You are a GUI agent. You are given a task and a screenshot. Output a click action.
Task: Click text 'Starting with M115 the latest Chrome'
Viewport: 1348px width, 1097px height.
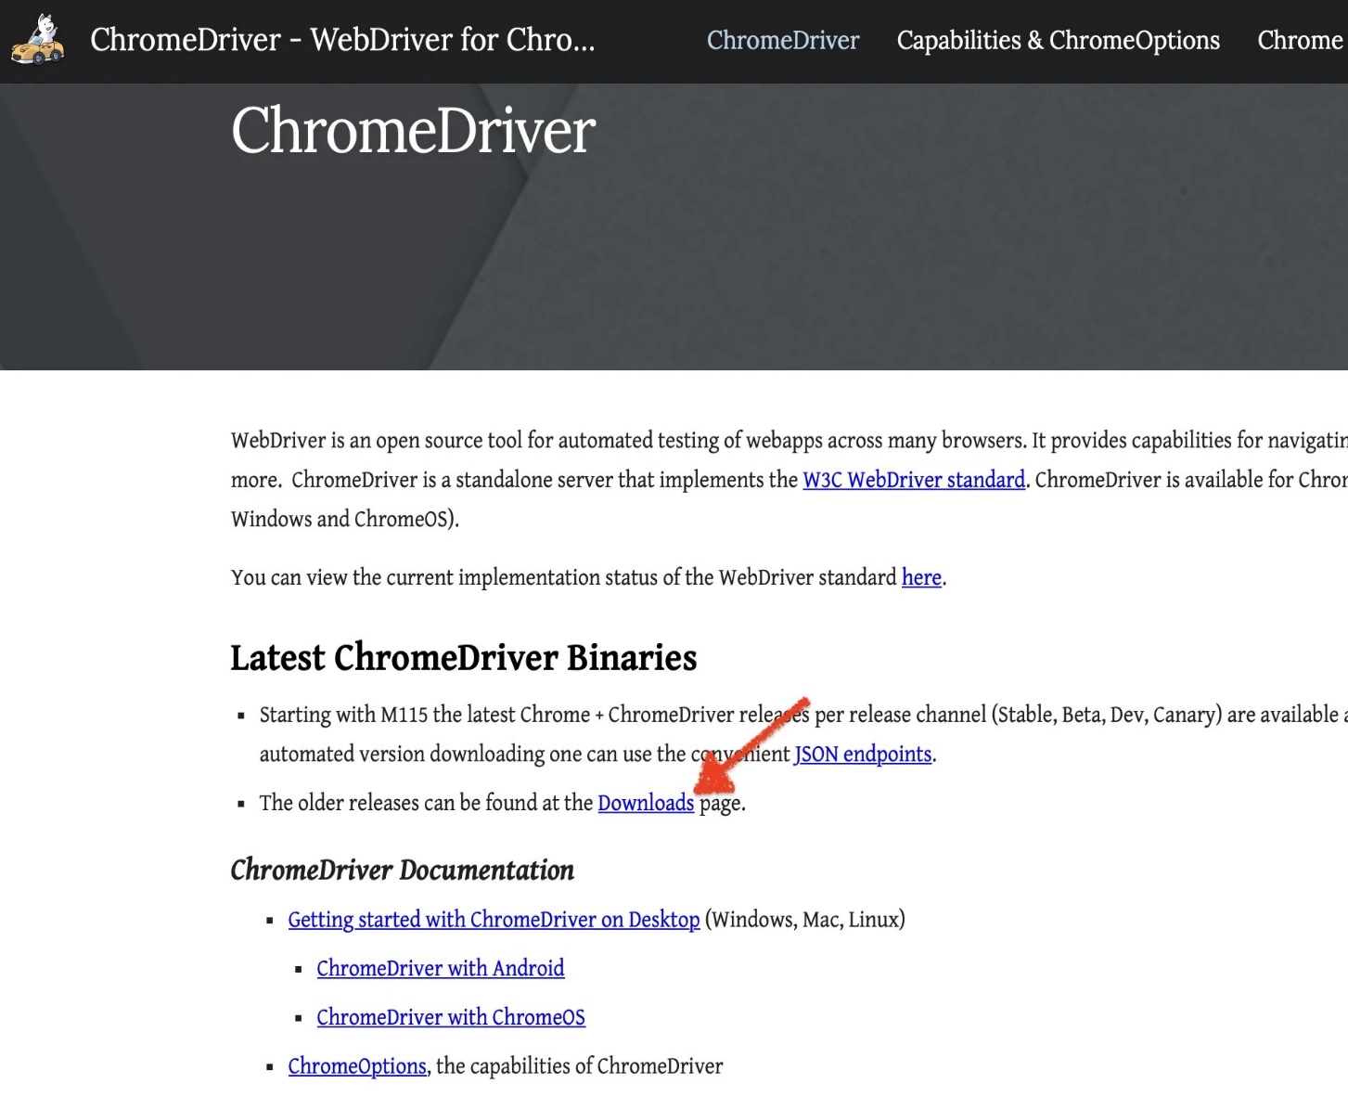[x=425, y=715]
